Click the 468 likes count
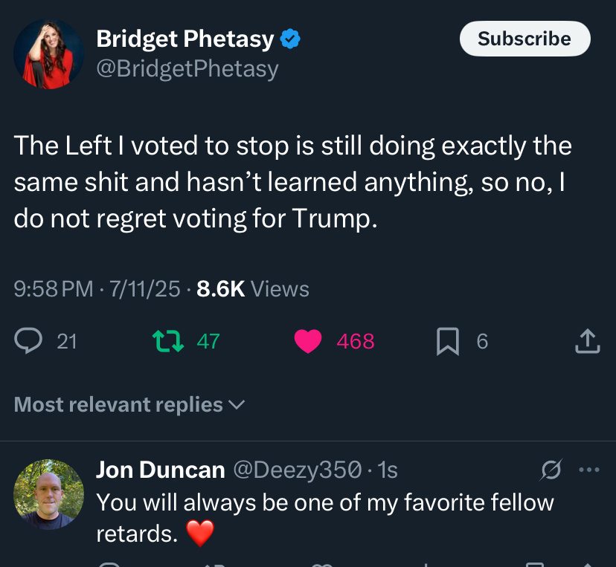 pyautogui.click(x=356, y=341)
